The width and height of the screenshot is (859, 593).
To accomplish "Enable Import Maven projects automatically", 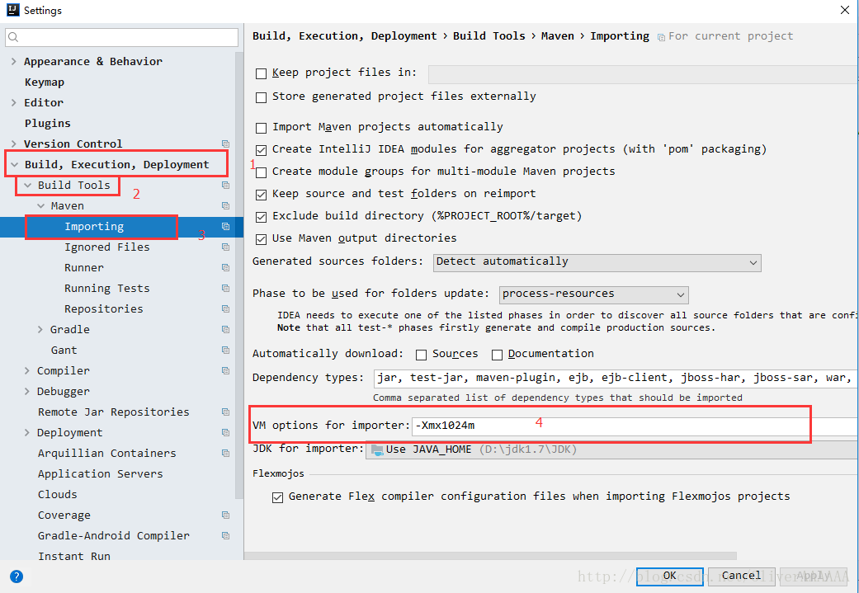I will tap(262, 128).
